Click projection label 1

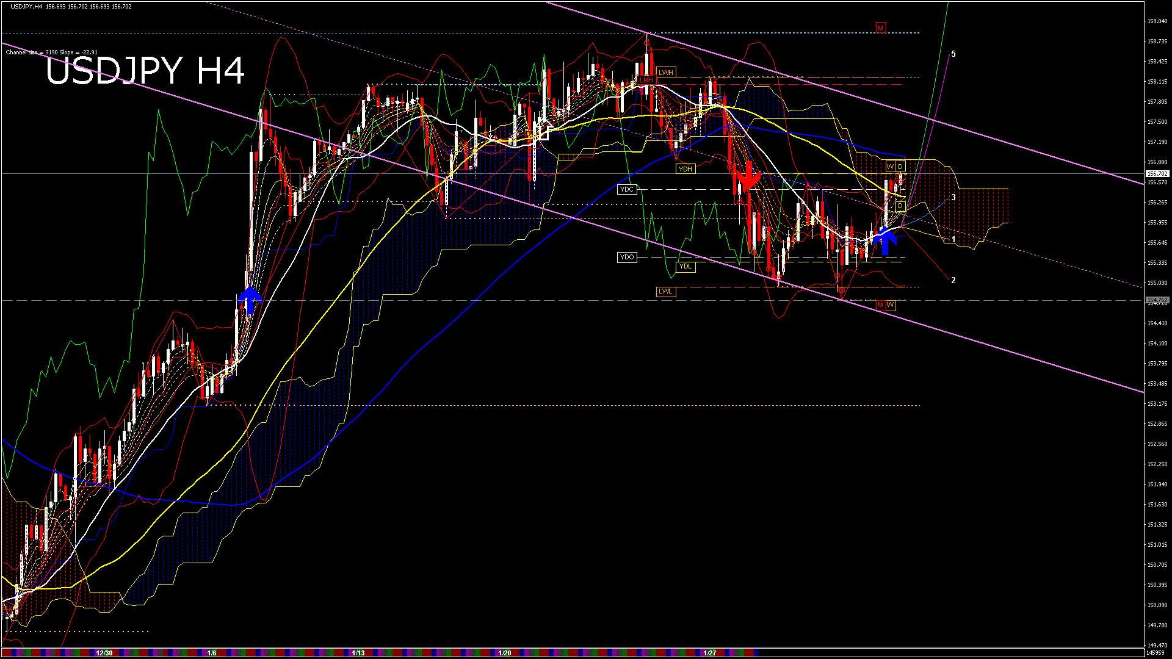click(x=953, y=240)
